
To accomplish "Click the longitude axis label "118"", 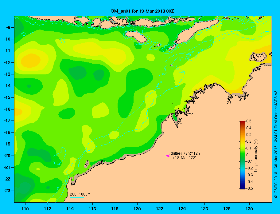I will pyautogui.click(x=115, y=209).
